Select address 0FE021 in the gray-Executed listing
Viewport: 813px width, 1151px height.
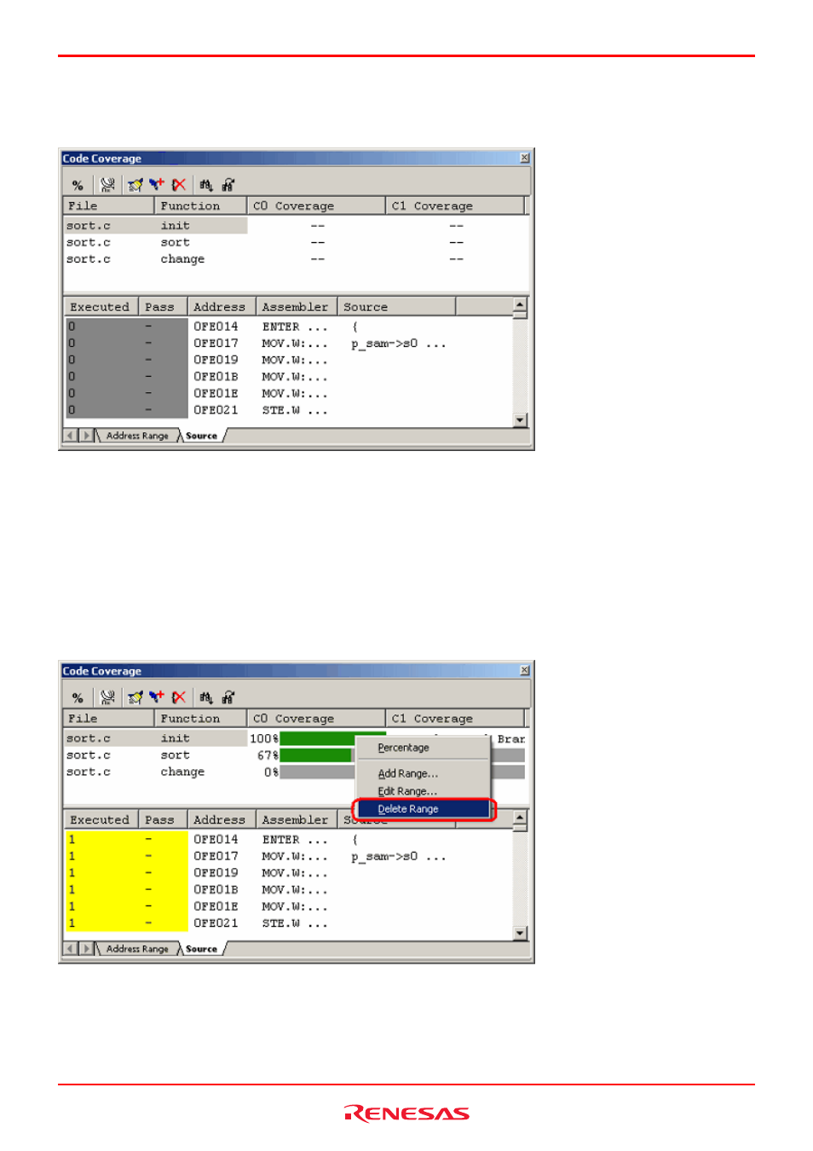click(216, 410)
